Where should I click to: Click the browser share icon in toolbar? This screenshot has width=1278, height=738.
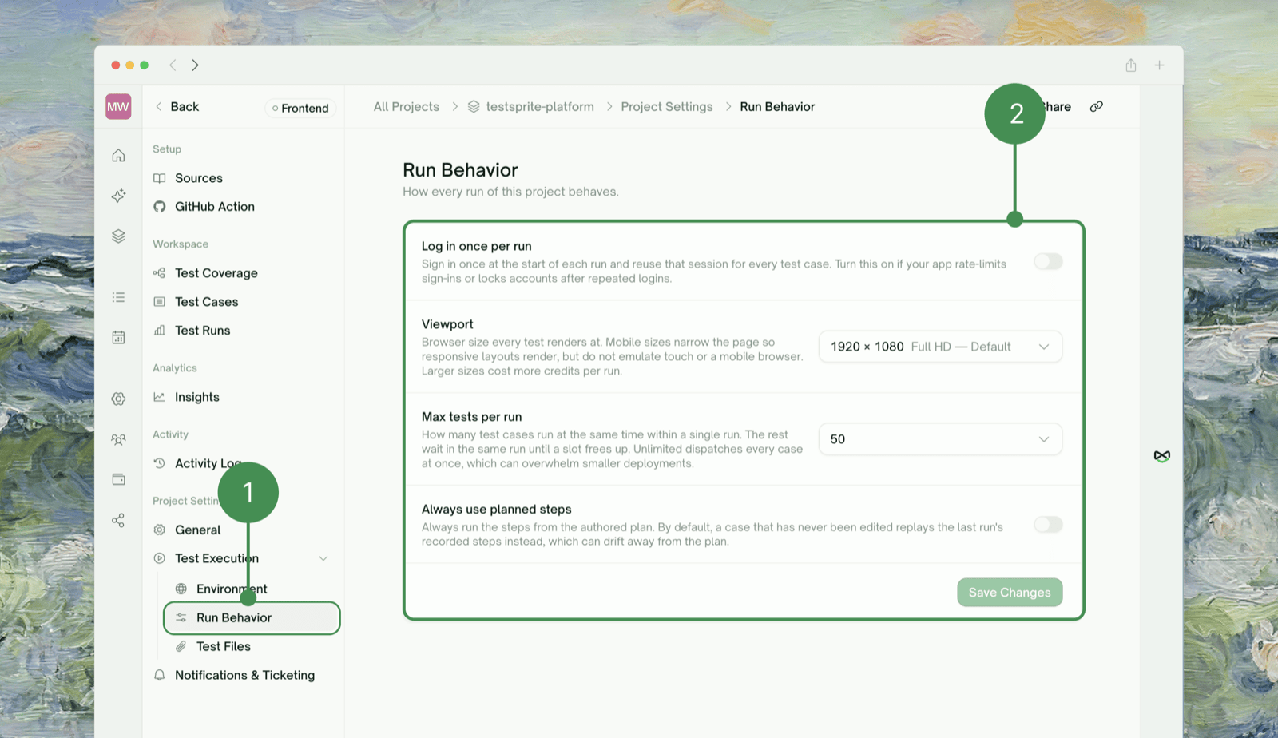point(1131,65)
